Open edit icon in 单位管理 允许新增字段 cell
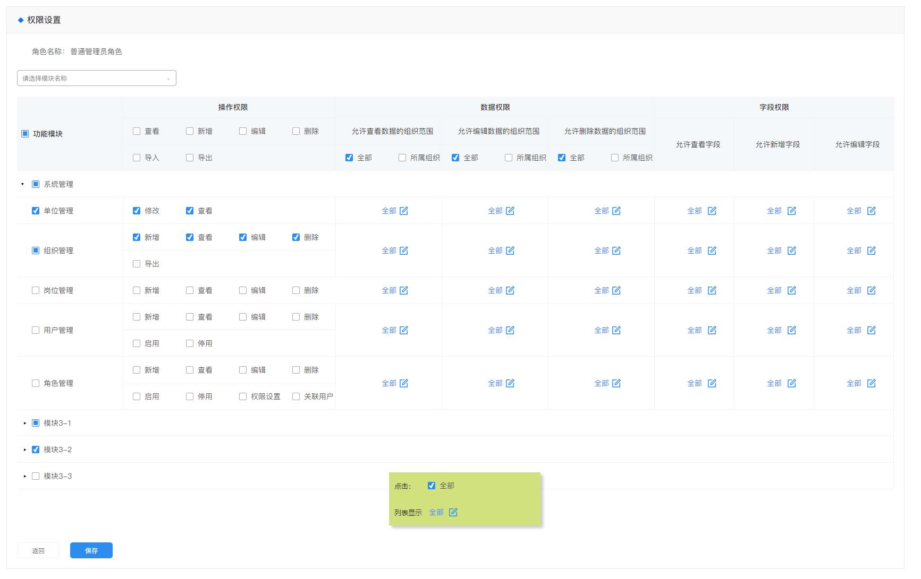The width and height of the screenshot is (921, 579). (x=792, y=211)
